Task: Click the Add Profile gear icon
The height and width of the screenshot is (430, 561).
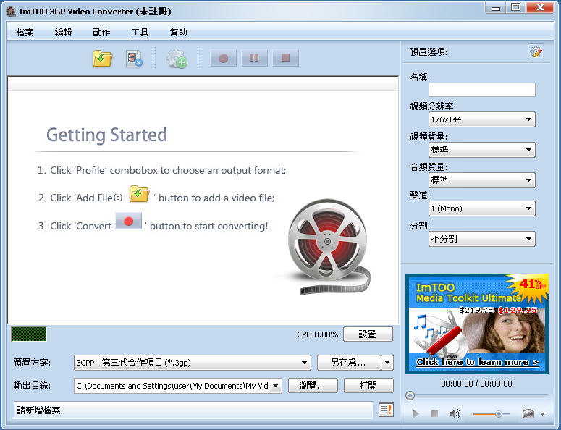Action: pyautogui.click(x=177, y=59)
